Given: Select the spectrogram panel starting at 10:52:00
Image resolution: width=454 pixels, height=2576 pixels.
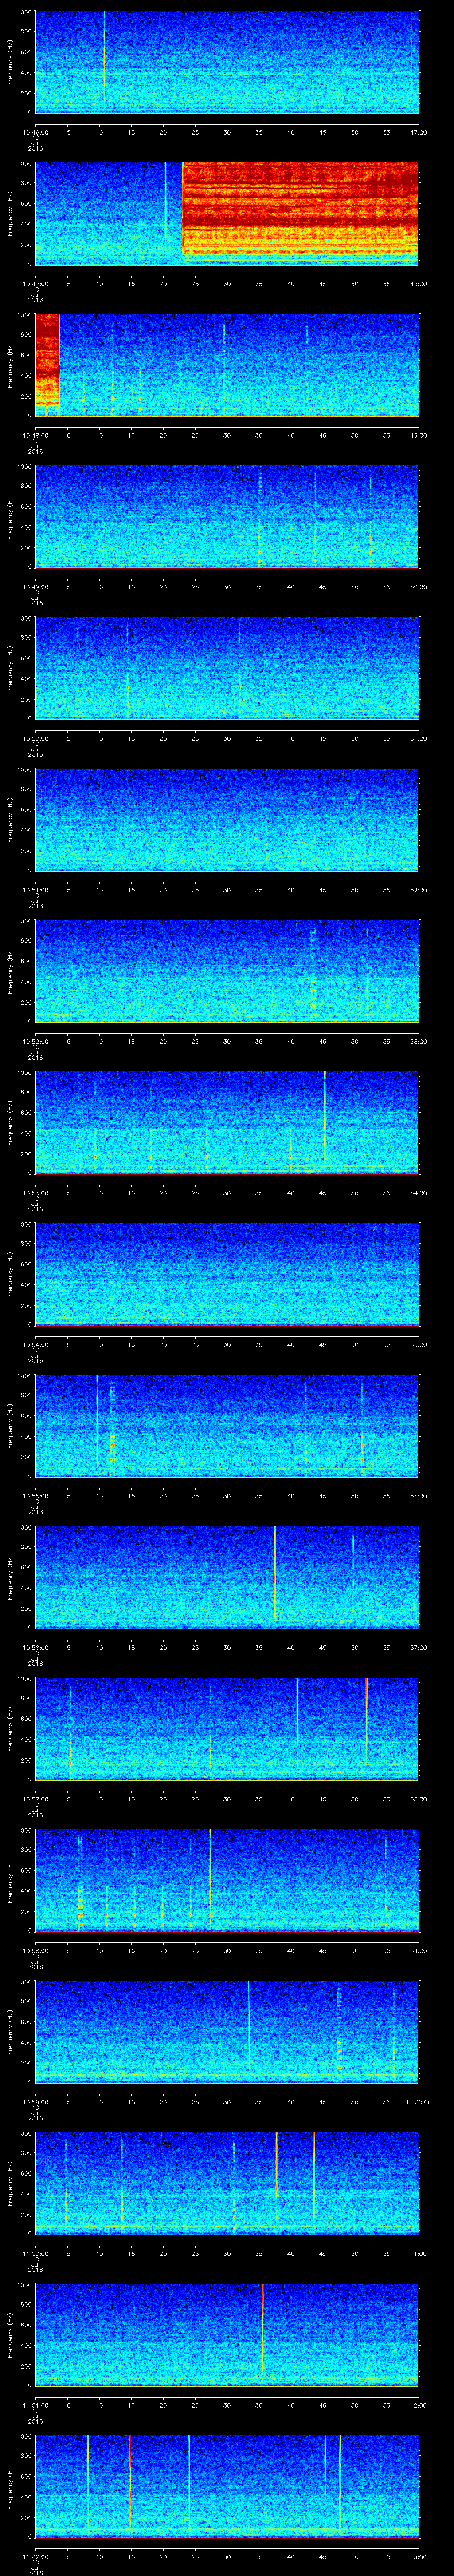Looking at the screenshot, I should point(227,971).
